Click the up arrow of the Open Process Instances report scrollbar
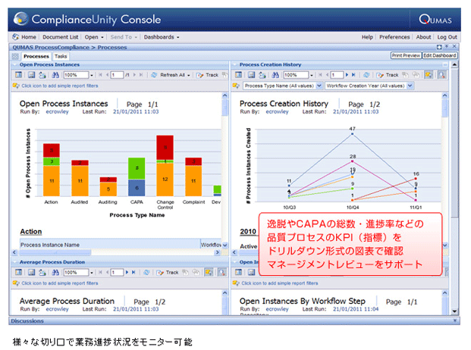 [x=225, y=95]
